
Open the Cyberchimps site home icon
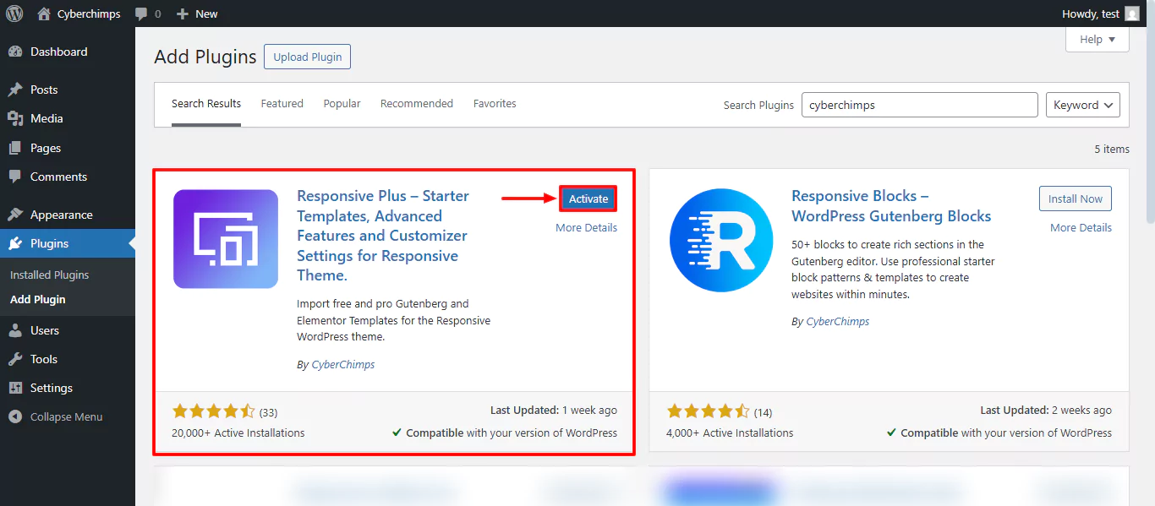point(44,14)
